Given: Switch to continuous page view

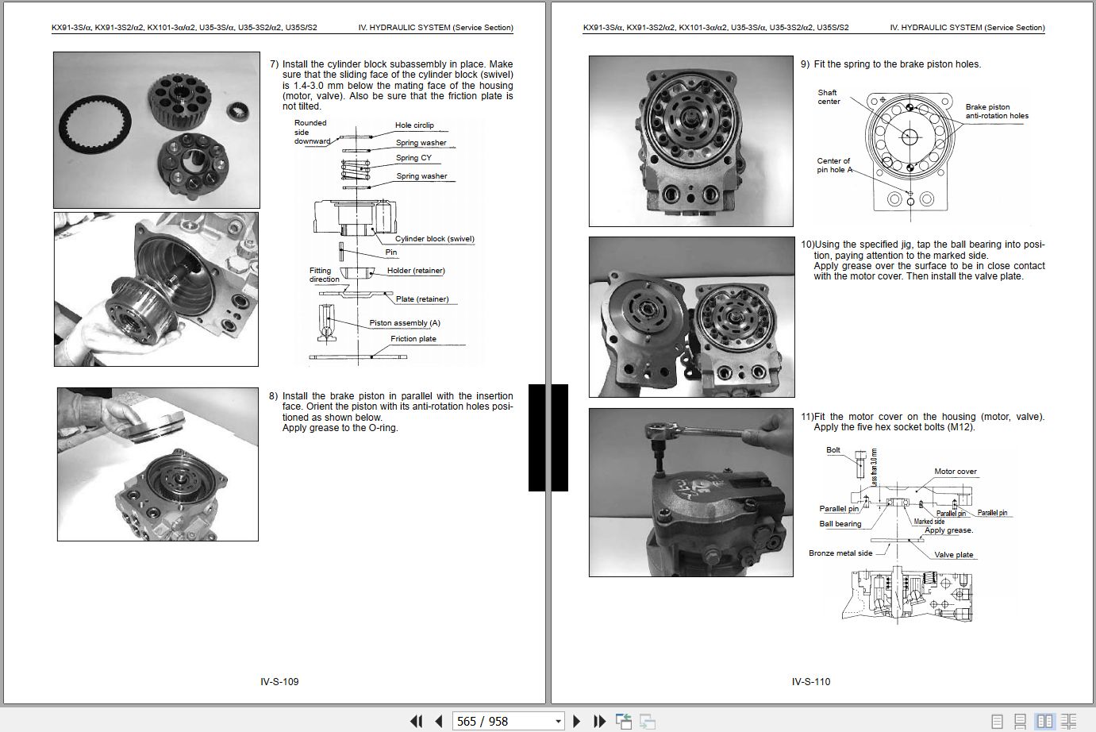Looking at the screenshot, I should coord(1021,721).
